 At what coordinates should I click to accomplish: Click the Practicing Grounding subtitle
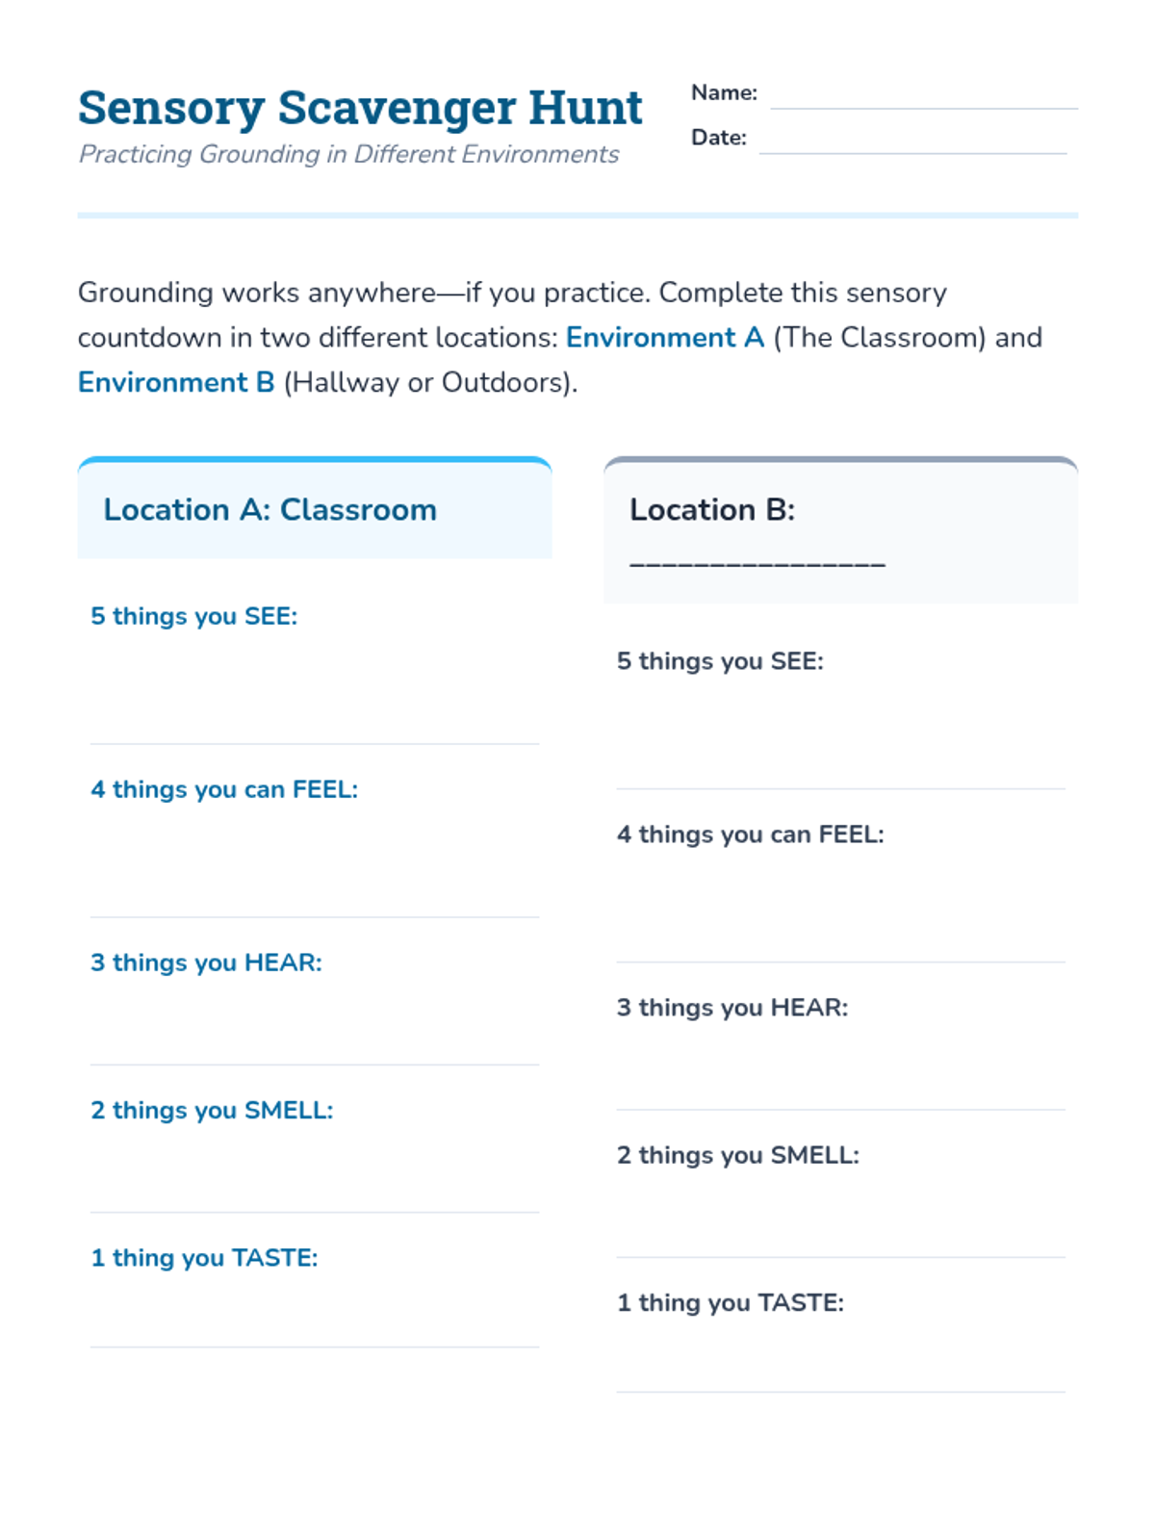[348, 155]
